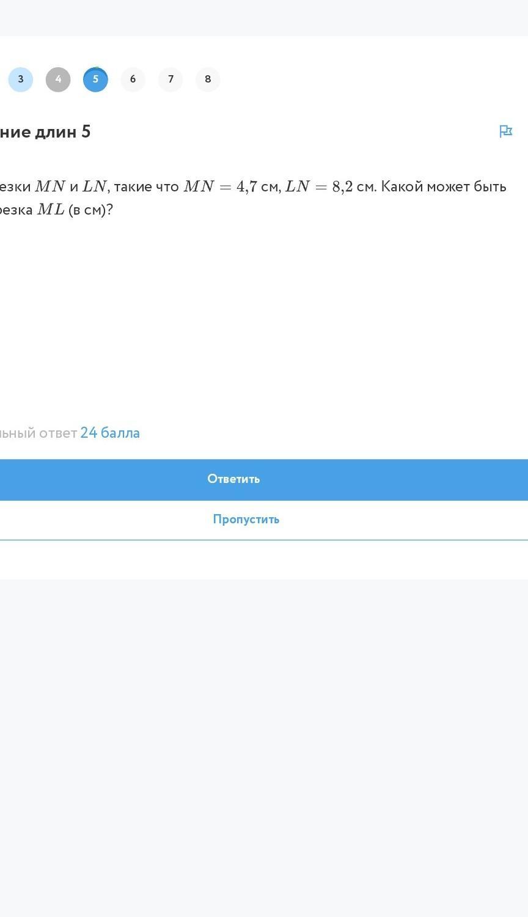Viewport: 528px width, 917px height.
Task: Select the current task 5 circle
Action: click(x=95, y=79)
